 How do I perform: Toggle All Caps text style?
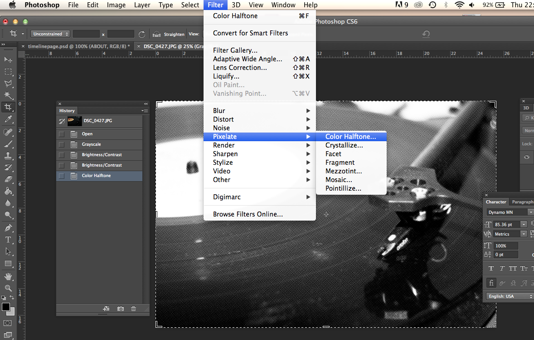pos(513,268)
